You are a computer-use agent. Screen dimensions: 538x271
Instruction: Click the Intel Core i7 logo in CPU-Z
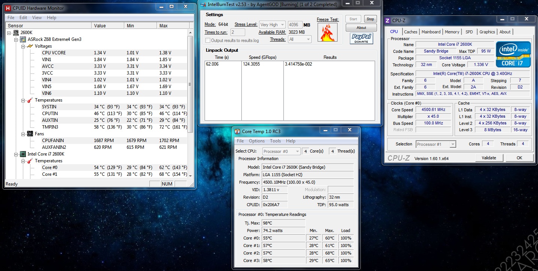point(513,54)
